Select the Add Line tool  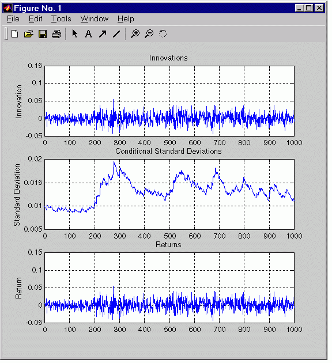pyautogui.click(x=116, y=34)
